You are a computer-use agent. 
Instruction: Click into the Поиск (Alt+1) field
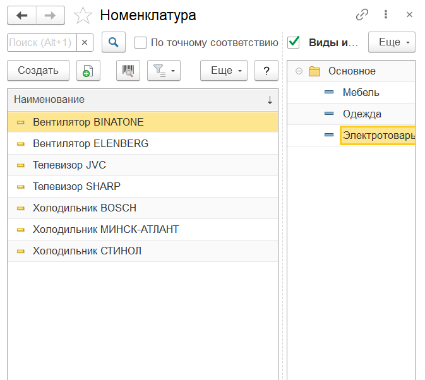(x=42, y=42)
